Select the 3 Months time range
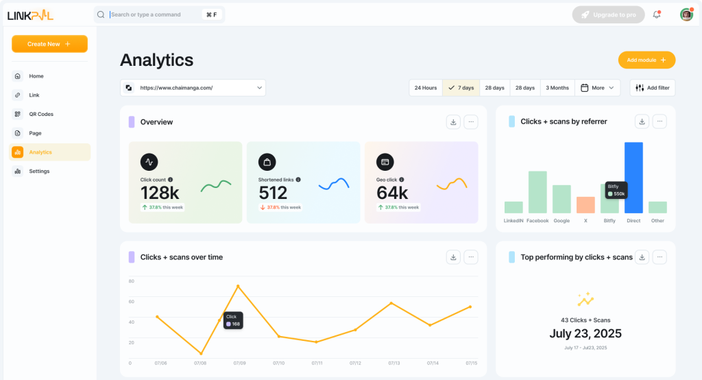Viewport: 702px width, 380px height. pos(557,88)
